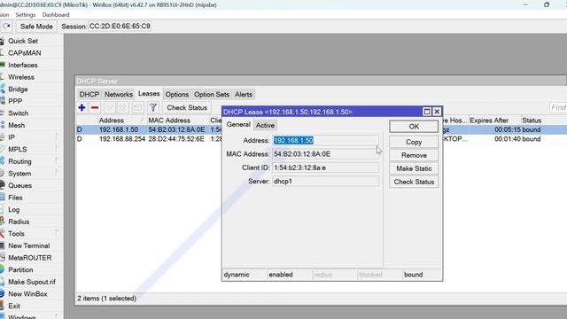Click the Copy button in lease dialog

[x=414, y=142]
